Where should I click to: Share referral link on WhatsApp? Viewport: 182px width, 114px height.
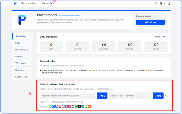click(76, 106)
